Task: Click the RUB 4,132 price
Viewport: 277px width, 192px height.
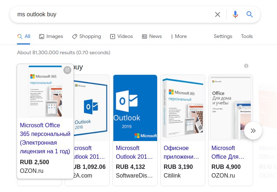Action: 130,167
